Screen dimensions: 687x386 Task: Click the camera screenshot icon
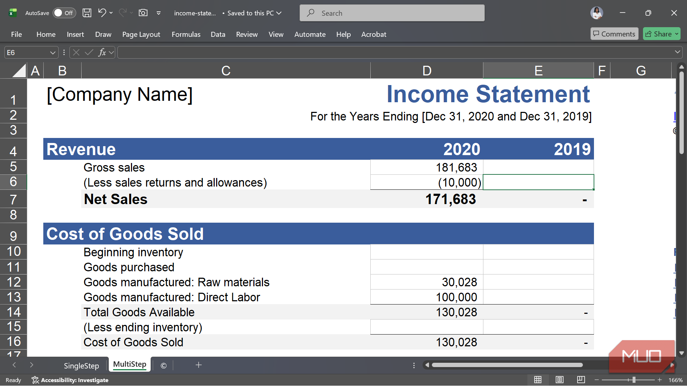point(143,13)
